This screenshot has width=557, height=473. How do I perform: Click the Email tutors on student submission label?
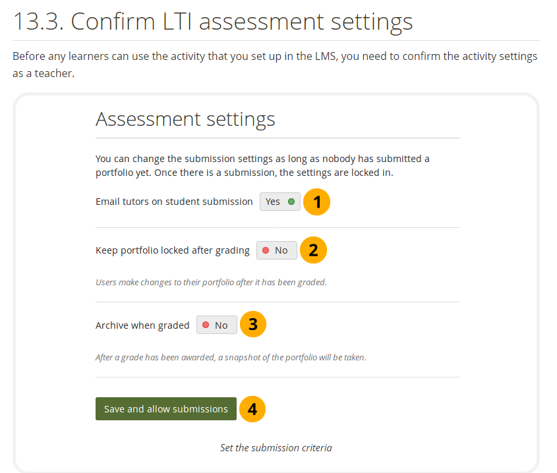click(174, 202)
